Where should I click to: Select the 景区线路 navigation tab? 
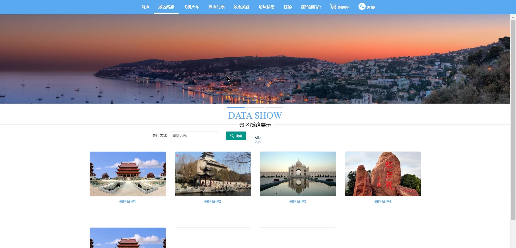click(x=166, y=7)
